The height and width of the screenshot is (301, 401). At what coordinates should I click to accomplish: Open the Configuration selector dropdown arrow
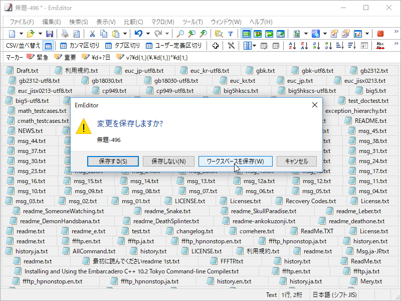(x=325, y=34)
